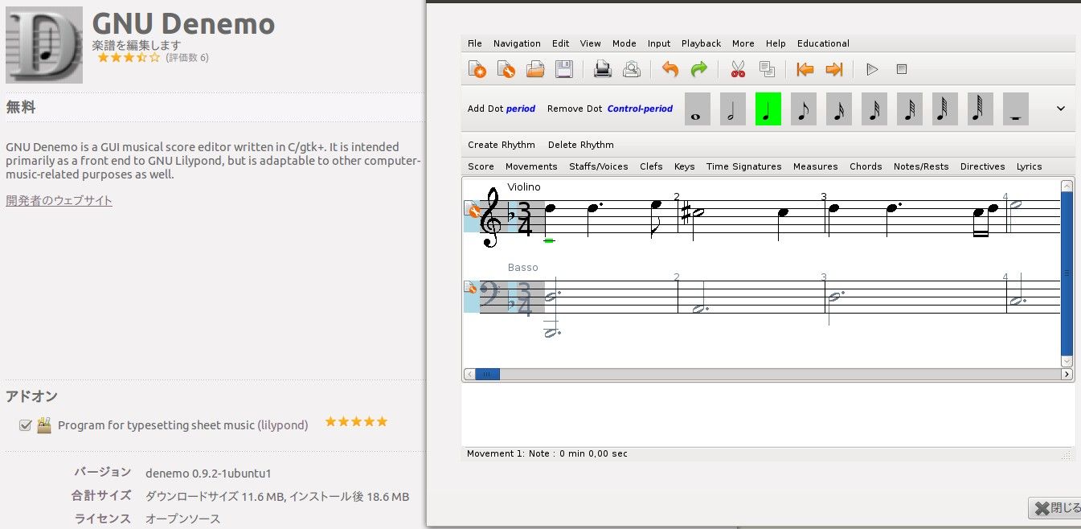Select the green-highlighted quarter note button
Image resolution: width=1081 pixels, height=529 pixels.
768,109
